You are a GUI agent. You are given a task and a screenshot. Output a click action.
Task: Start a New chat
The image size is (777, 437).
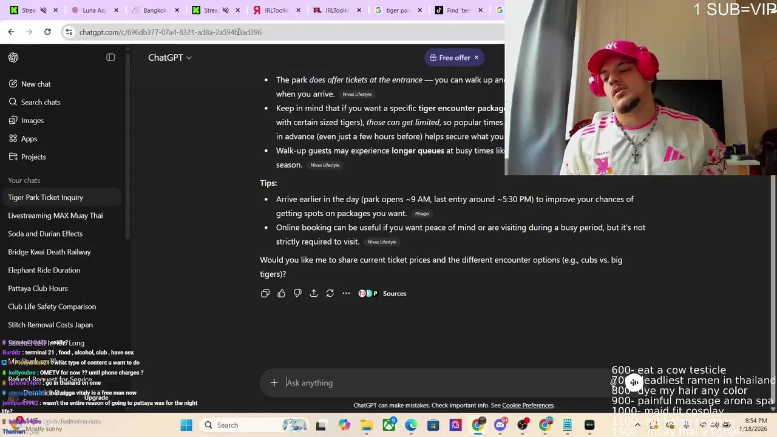36,84
